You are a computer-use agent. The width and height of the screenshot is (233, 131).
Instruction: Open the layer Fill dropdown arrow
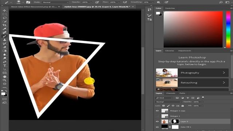tap(202, 106)
